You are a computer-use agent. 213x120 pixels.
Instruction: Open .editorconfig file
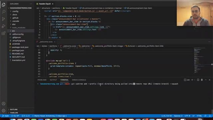pyautogui.click(x=21, y=34)
